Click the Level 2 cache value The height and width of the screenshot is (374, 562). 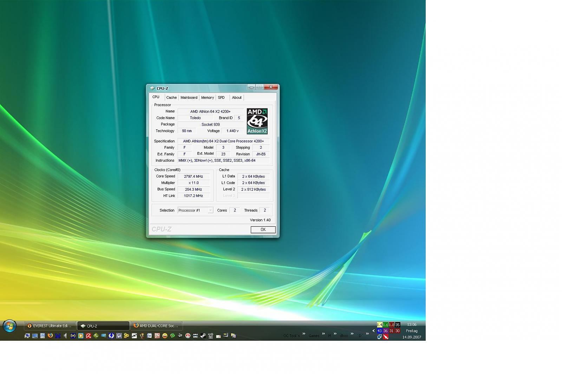pos(254,189)
